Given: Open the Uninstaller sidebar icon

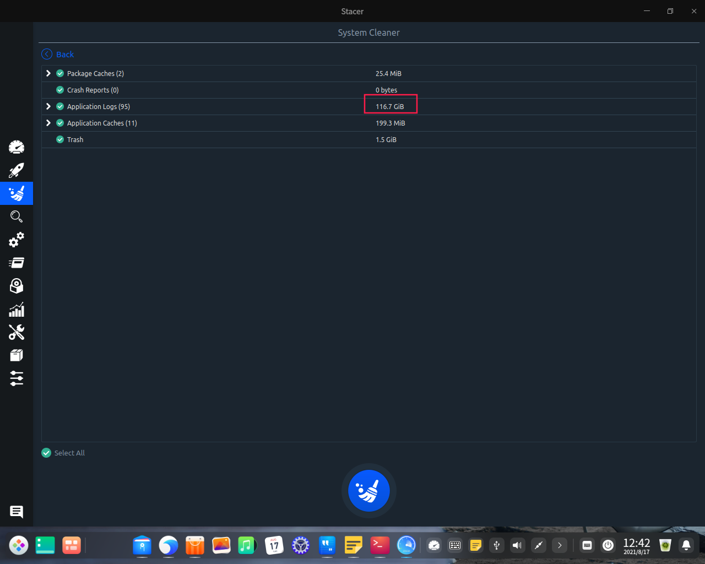Looking at the screenshot, I should 17,286.
